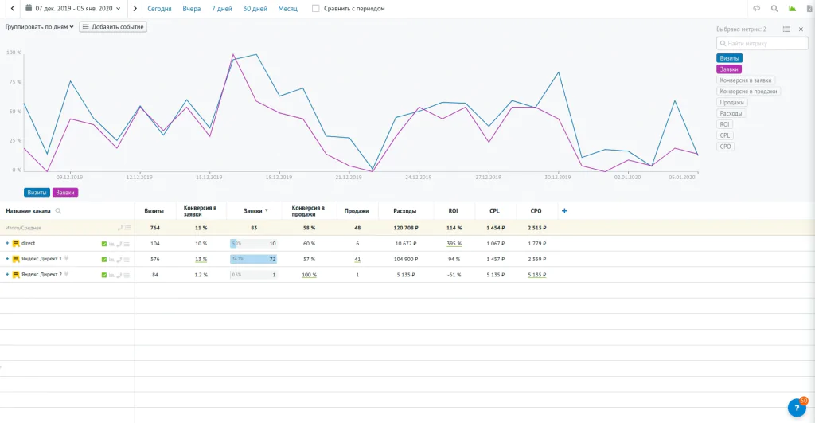
Task: Click the search icon next to Название канала
Action: (x=58, y=211)
